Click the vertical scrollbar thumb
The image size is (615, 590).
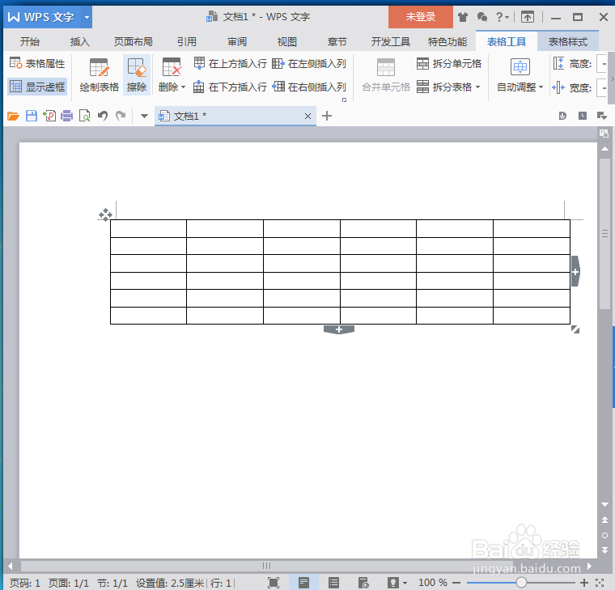(604, 234)
